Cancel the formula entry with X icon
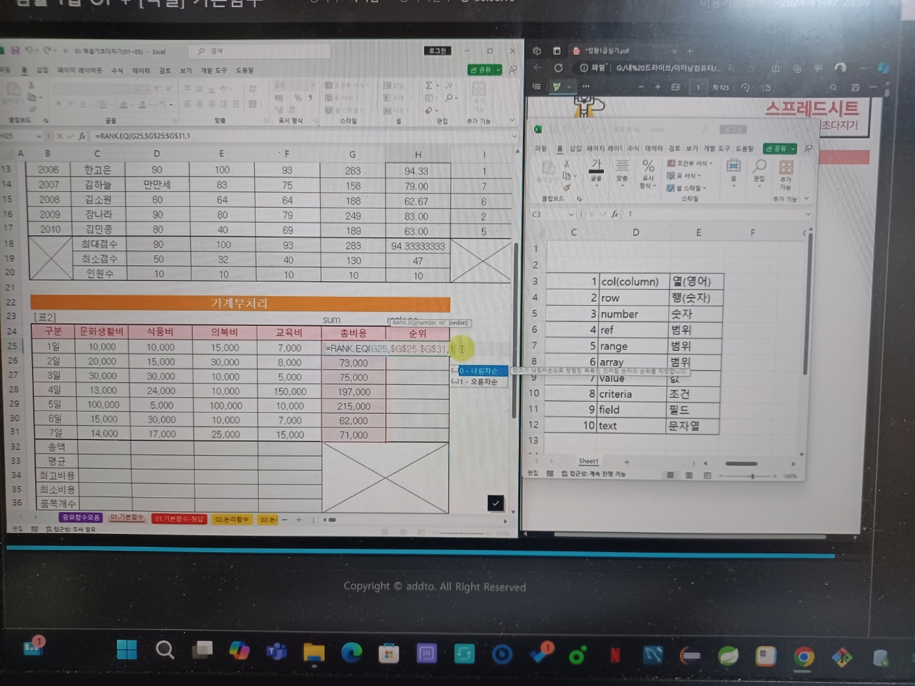The width and height of the screenshot is (915, 686). pos(59,136)
